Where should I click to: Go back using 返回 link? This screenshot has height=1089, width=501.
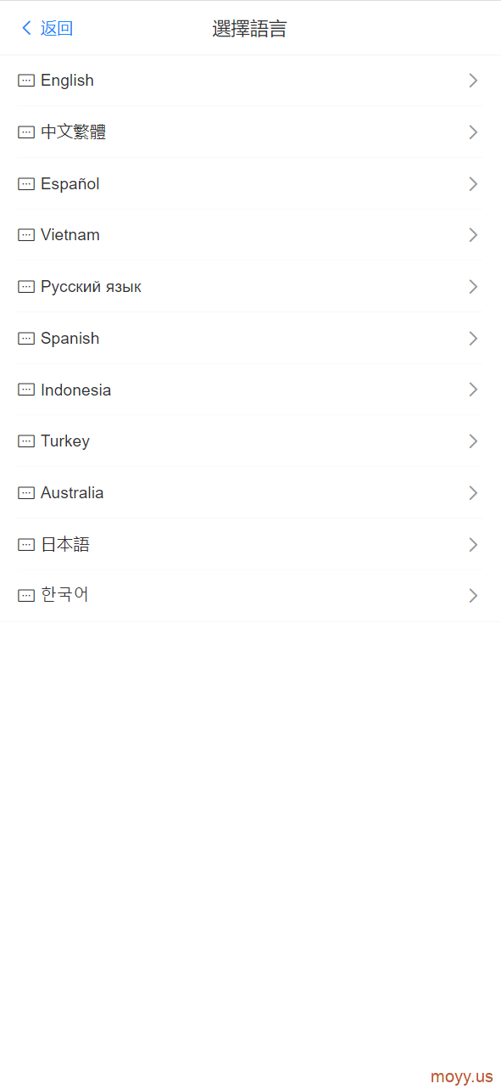pos(57,28)
